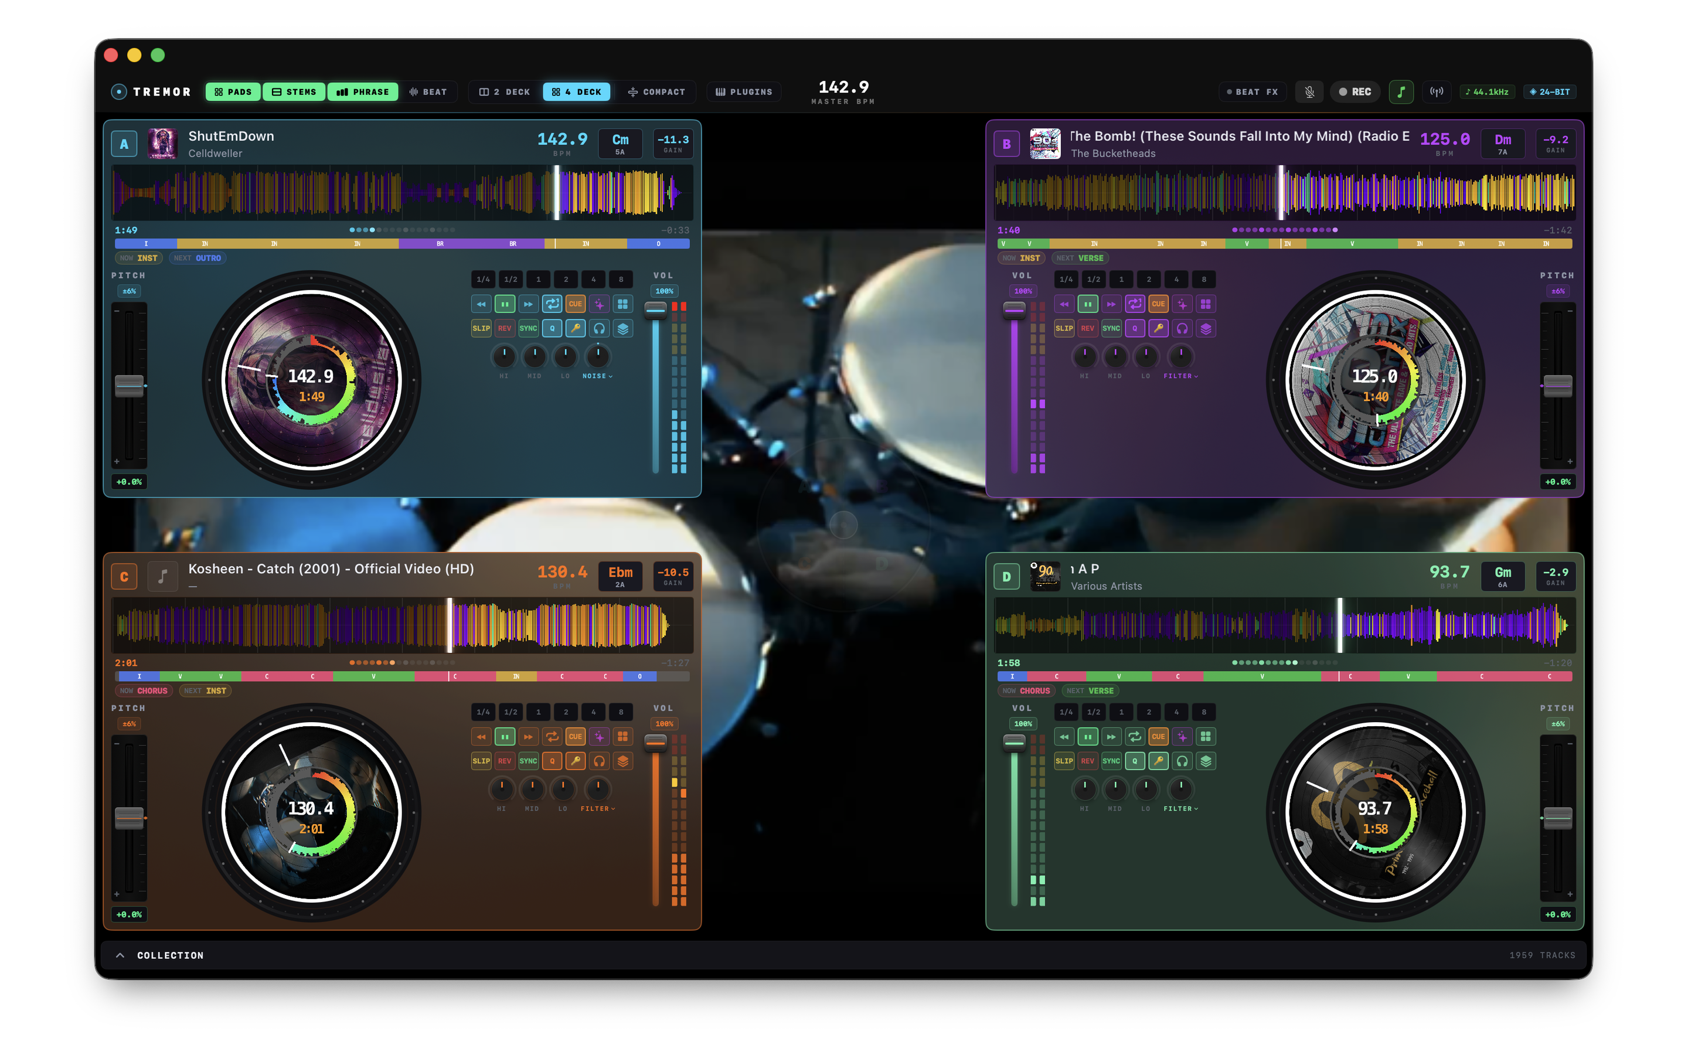1688x1055 pixels.
Task: Rewind Deck A with the seek-back button
Action: [x=481, y=304]
